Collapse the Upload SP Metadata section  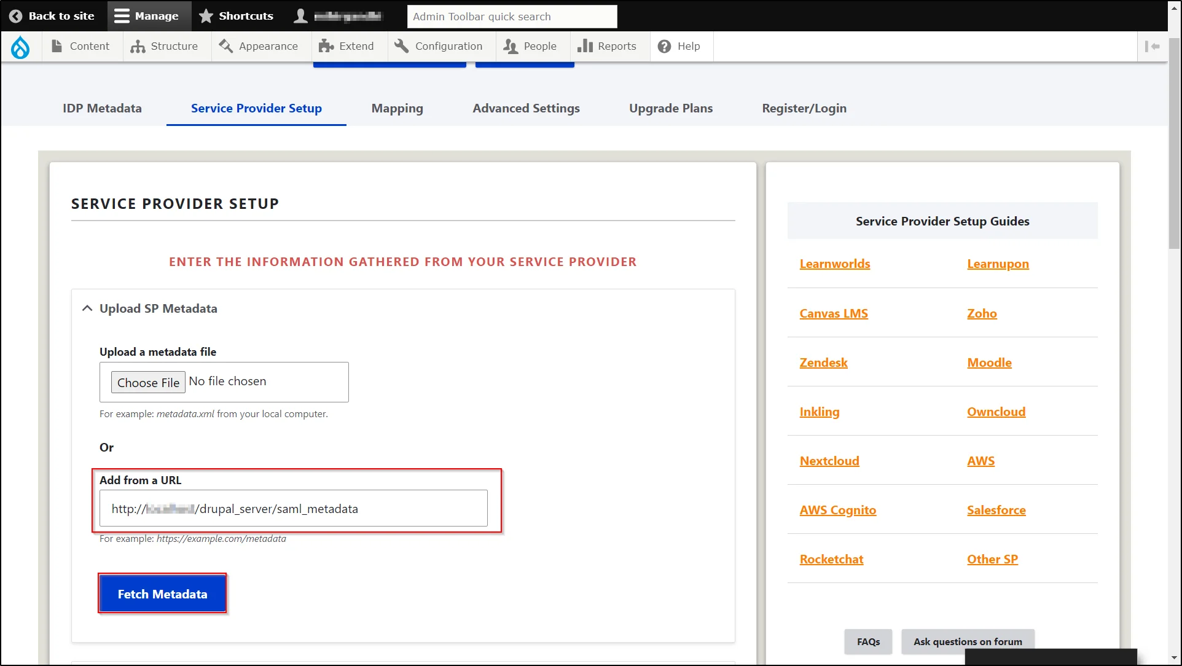pyautogui.click(x=150, y=308)
